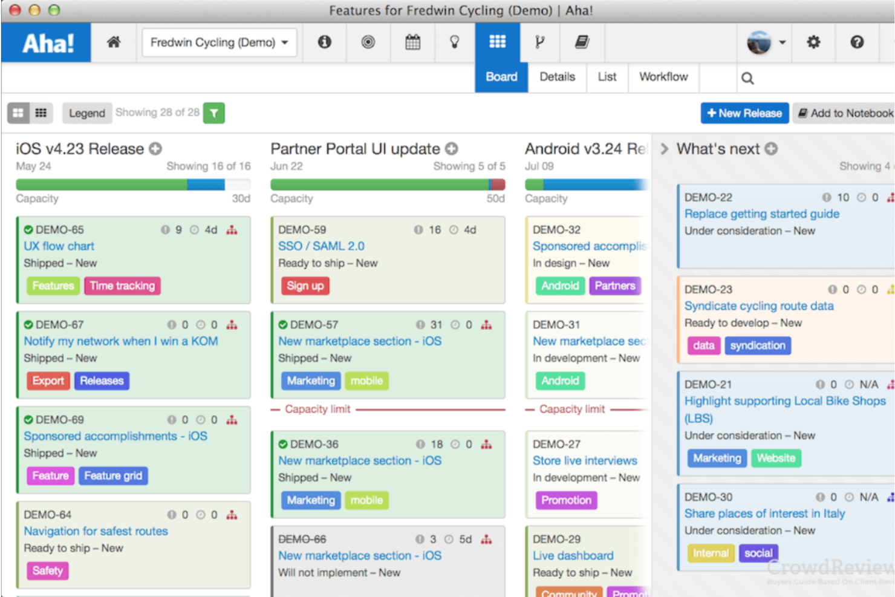Open hierarchy icon on DEMO-66 card
The height and width of the screenshot is (597, 895).
pyautogui.click(x=486, y=540)
